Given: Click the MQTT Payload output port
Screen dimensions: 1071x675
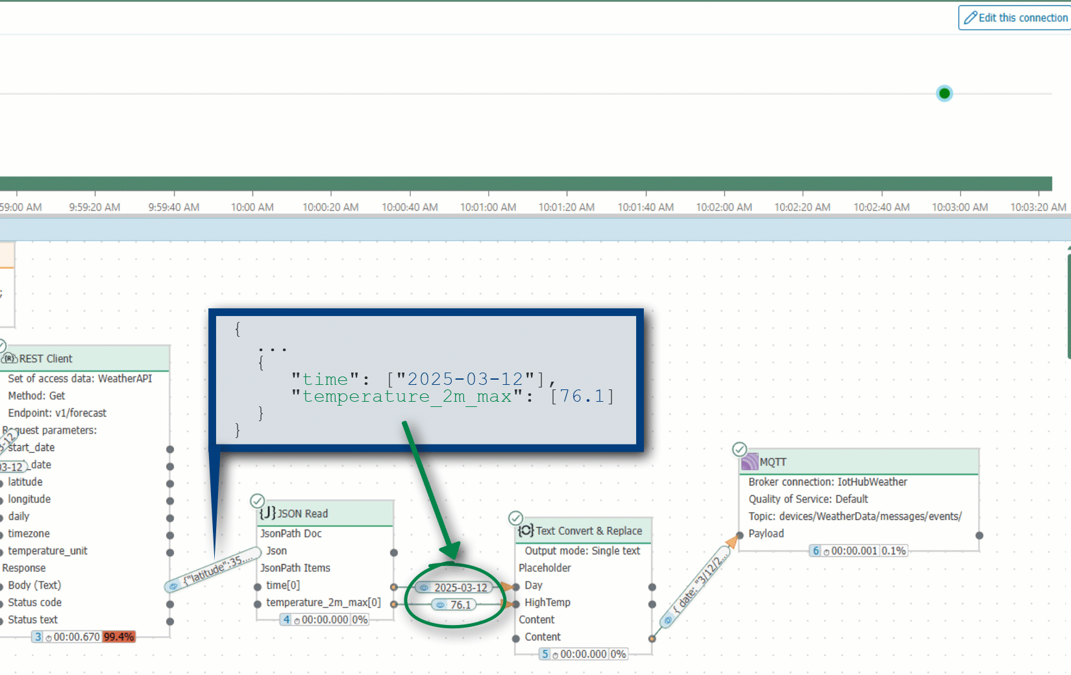Looking at the screenshot, I should 979,535.
